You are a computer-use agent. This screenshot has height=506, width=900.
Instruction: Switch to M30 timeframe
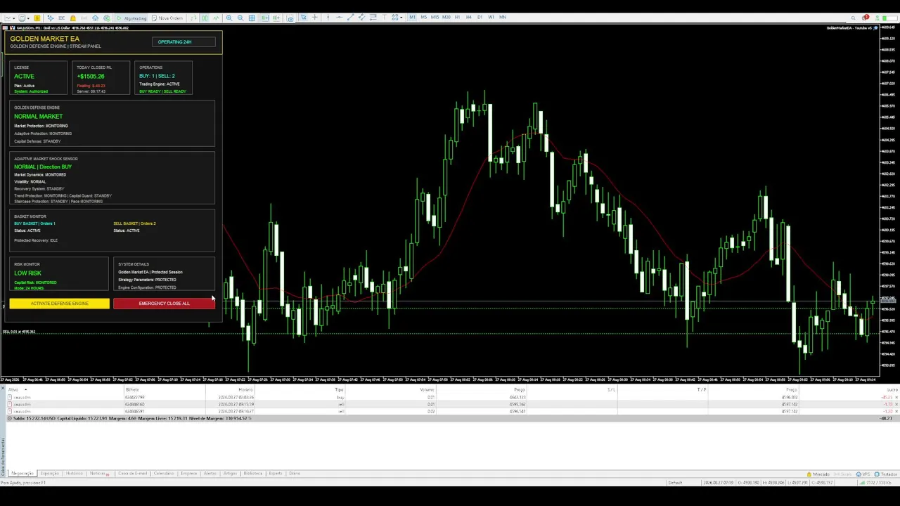[x=446, y=18]
